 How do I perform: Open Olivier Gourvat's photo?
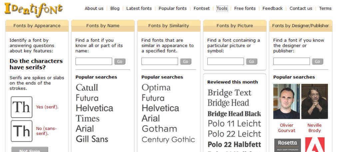pos(286,102)
